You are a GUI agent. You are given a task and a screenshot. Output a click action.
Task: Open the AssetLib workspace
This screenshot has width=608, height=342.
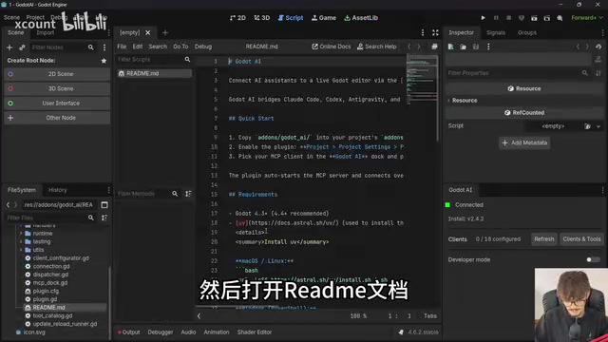pyautogui.click(x=361, y=18)
